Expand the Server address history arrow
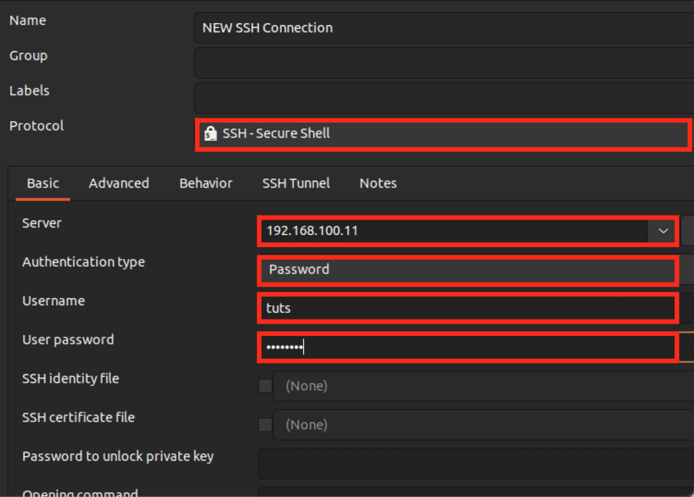Screen dimensions: 694x497 click(x=663, y=231)
